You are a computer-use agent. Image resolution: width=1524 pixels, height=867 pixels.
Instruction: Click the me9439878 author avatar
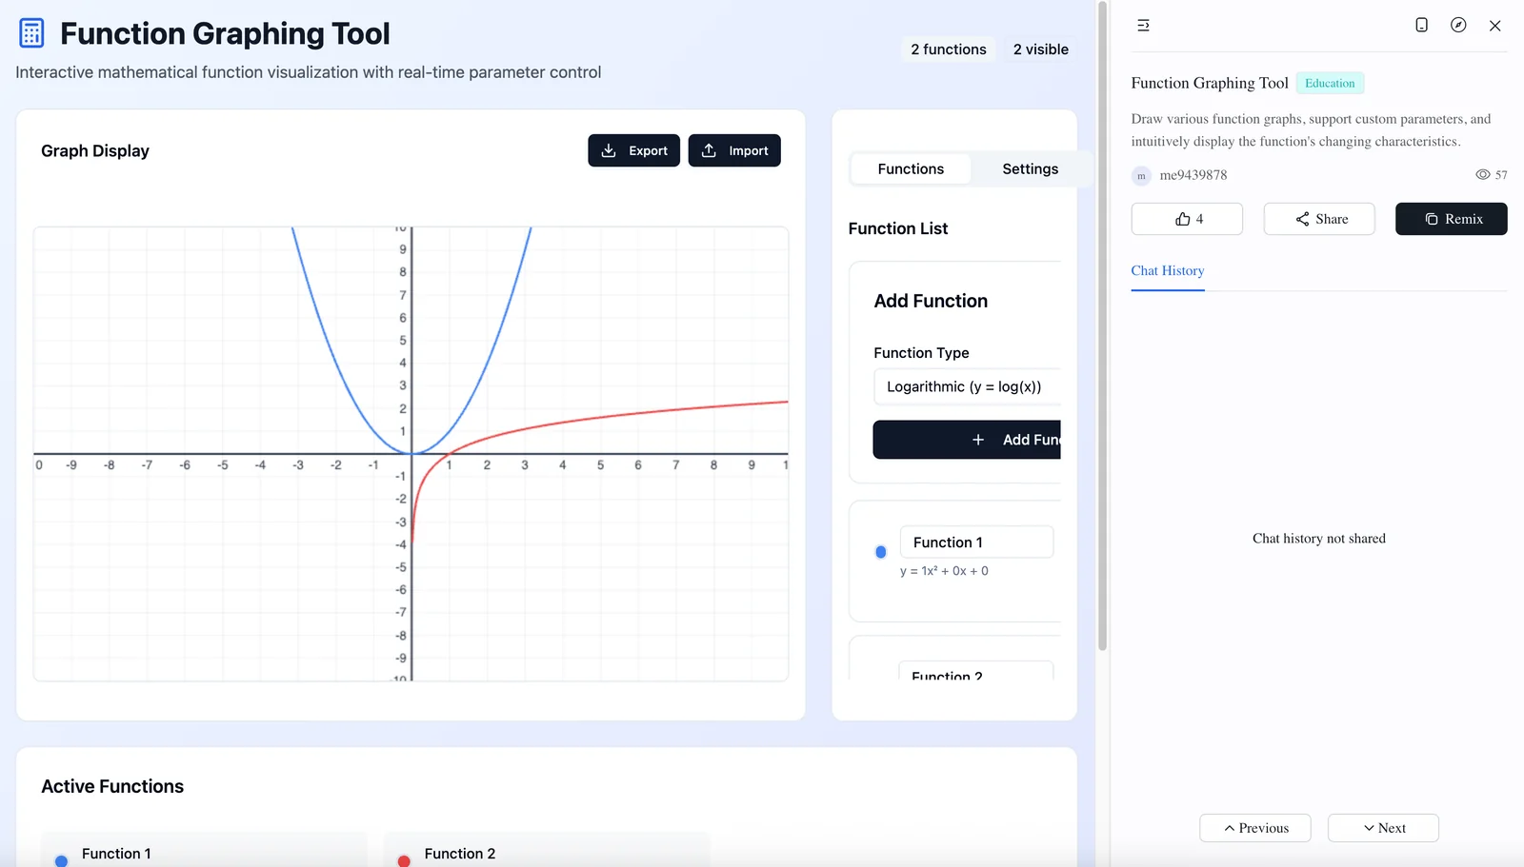[1141, 176]
